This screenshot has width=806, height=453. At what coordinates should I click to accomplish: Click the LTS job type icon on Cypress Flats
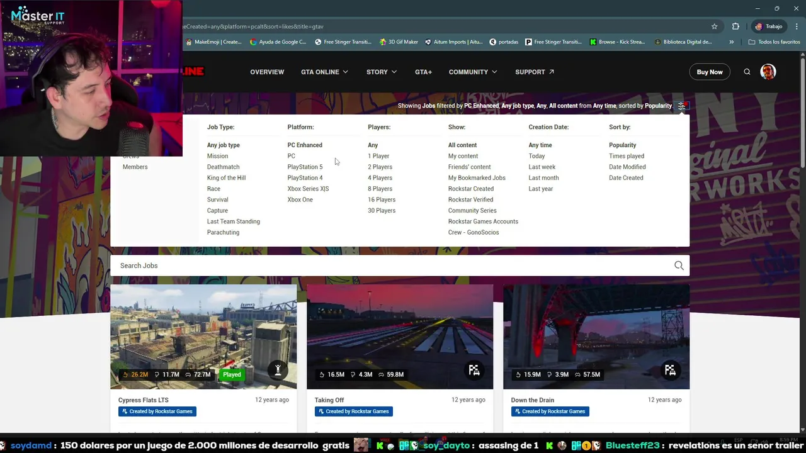click(278, 370)
